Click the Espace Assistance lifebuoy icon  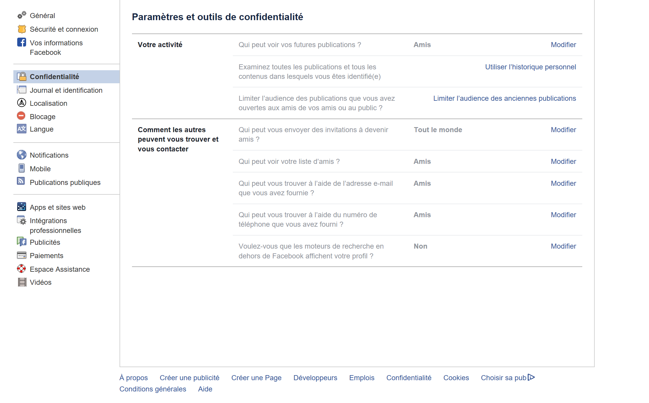point(22,269)
